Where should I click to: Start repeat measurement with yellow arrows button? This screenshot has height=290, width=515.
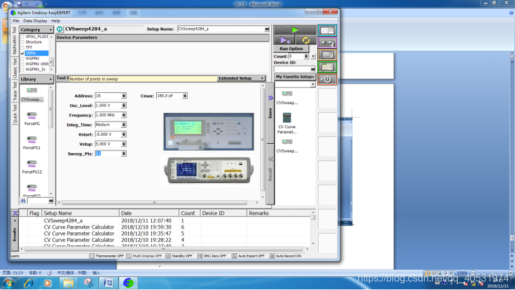point(306,40)
